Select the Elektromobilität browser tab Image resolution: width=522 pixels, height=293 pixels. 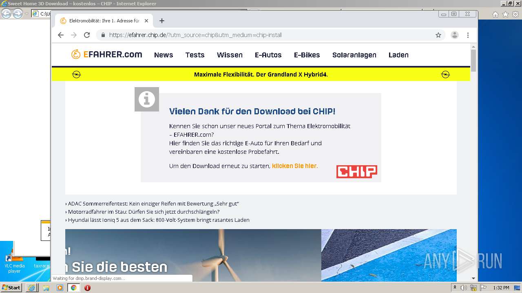(104, 21)
